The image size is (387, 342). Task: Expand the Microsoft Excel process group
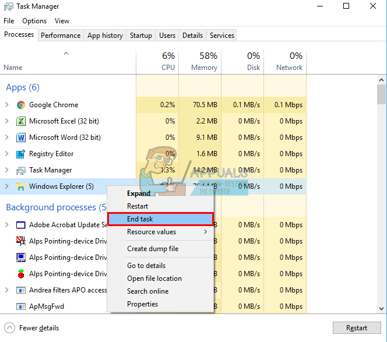[x=7, y=121]
